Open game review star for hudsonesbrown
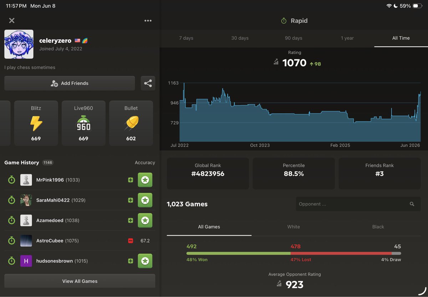428x297 pixels. [145, 261]
